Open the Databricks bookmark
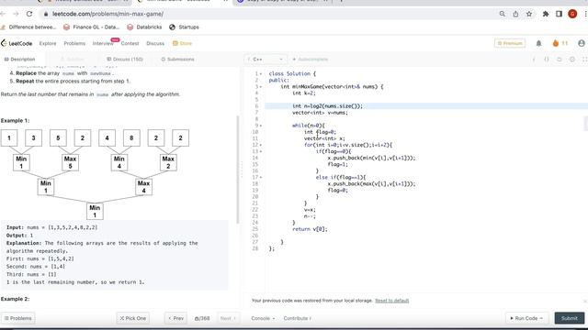Viewport: 588px width, 330px height. click(x=144, y=27)
